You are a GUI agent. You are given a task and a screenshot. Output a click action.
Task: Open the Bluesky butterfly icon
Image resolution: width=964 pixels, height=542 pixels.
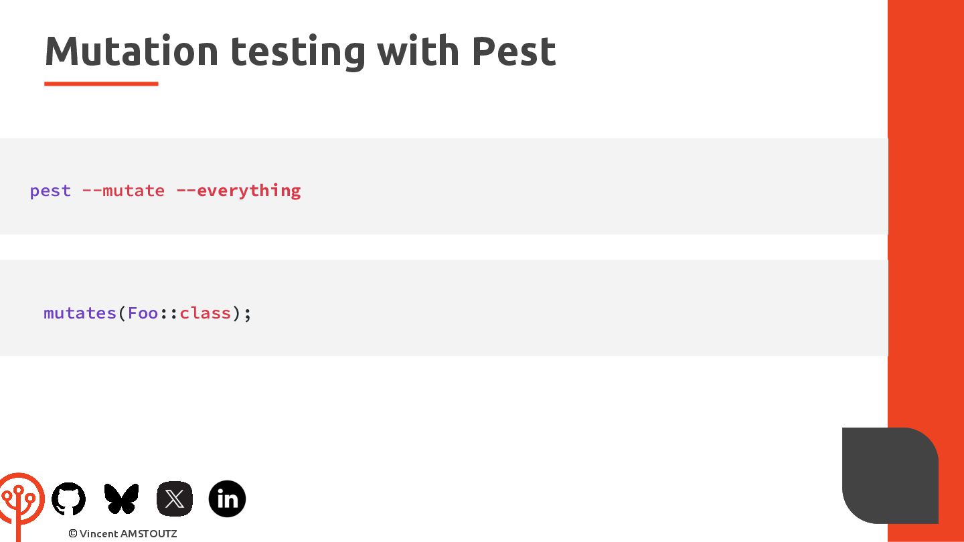pos(121,499)
